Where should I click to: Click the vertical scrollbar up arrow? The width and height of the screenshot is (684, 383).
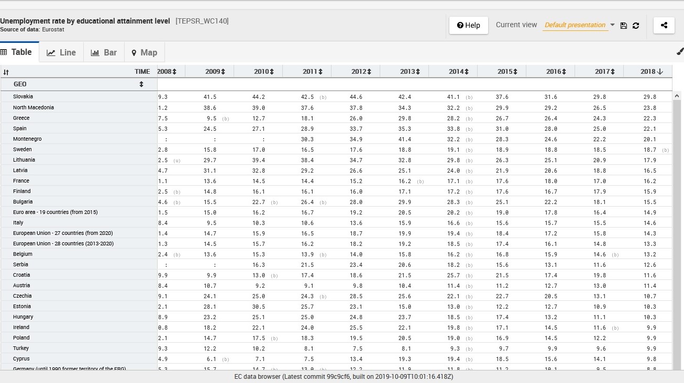pos(677,96)
